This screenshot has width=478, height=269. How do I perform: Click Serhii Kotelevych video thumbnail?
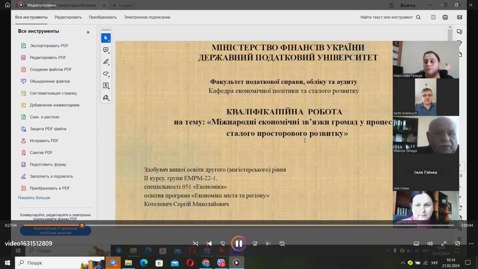pos(426,97)
